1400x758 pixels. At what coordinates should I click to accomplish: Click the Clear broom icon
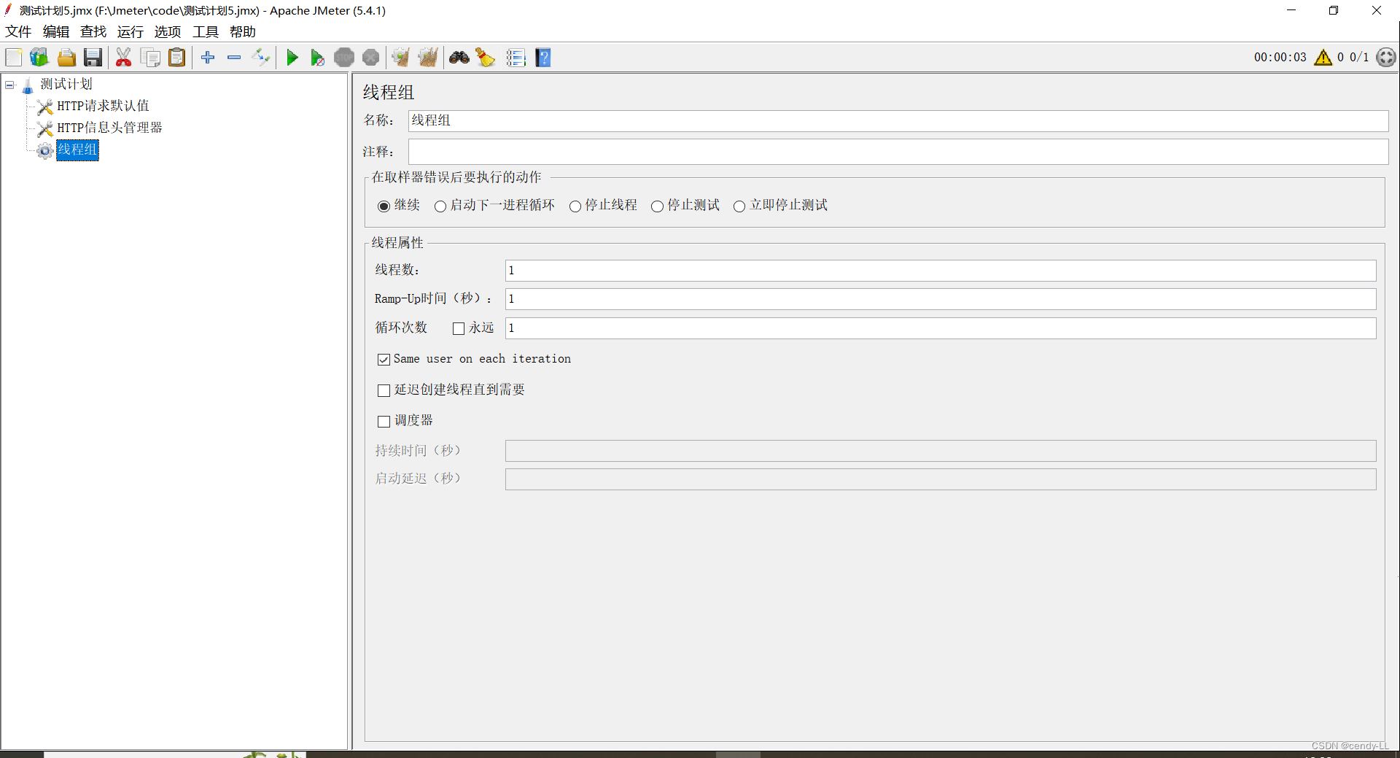pos(485,57)
